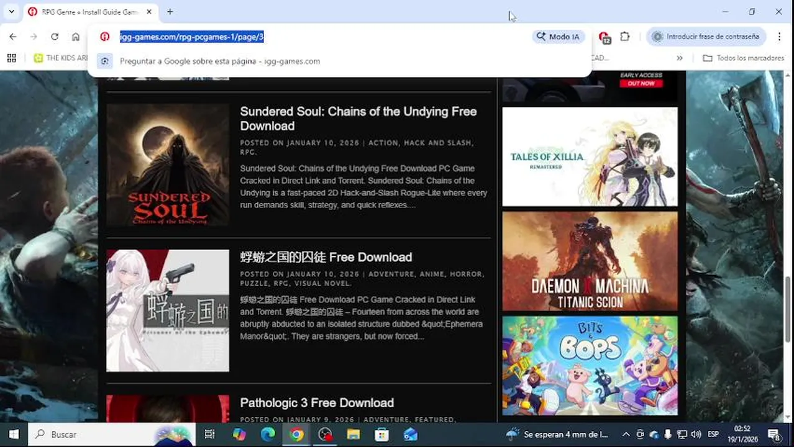Viewport: 794px width, 447px height.
Task: Open a new tab with plus button
Action: [x=170, y=12]
